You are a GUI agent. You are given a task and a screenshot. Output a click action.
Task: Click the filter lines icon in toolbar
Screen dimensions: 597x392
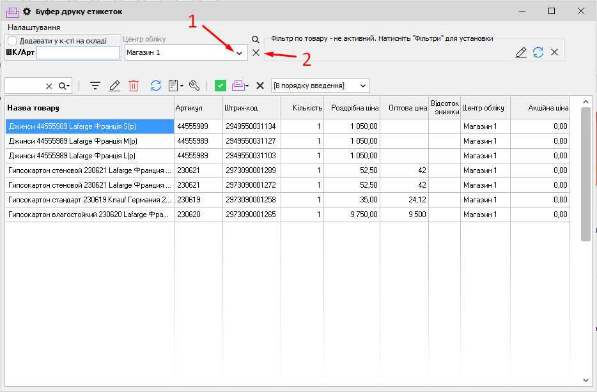(x=95, y=86)
